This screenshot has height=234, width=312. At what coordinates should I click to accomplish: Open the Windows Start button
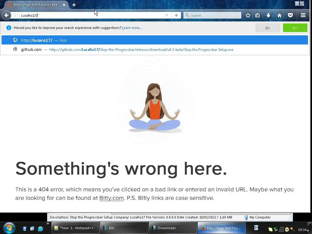click(x=9, y=228)
